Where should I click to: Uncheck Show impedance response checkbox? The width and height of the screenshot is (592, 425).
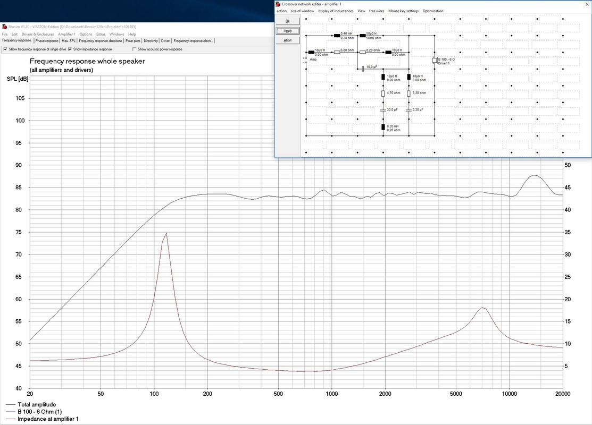70,49
